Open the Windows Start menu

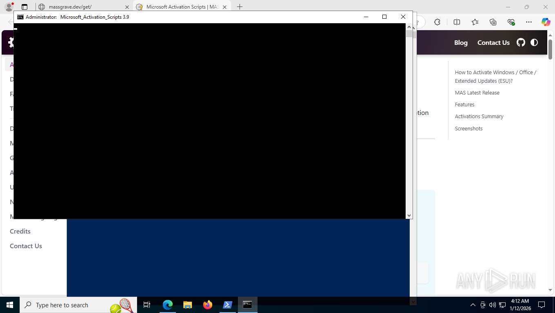10,305
